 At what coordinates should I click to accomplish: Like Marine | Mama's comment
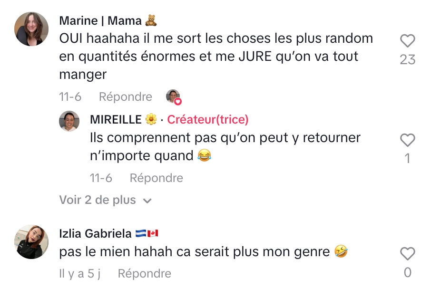[407, 41]
